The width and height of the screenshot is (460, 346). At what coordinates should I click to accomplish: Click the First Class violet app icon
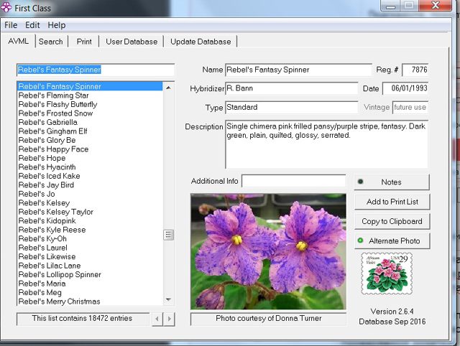click(6, 7)
